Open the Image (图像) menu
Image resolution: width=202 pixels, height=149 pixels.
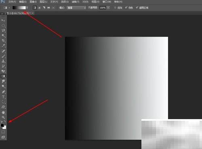tap(33, 2)
